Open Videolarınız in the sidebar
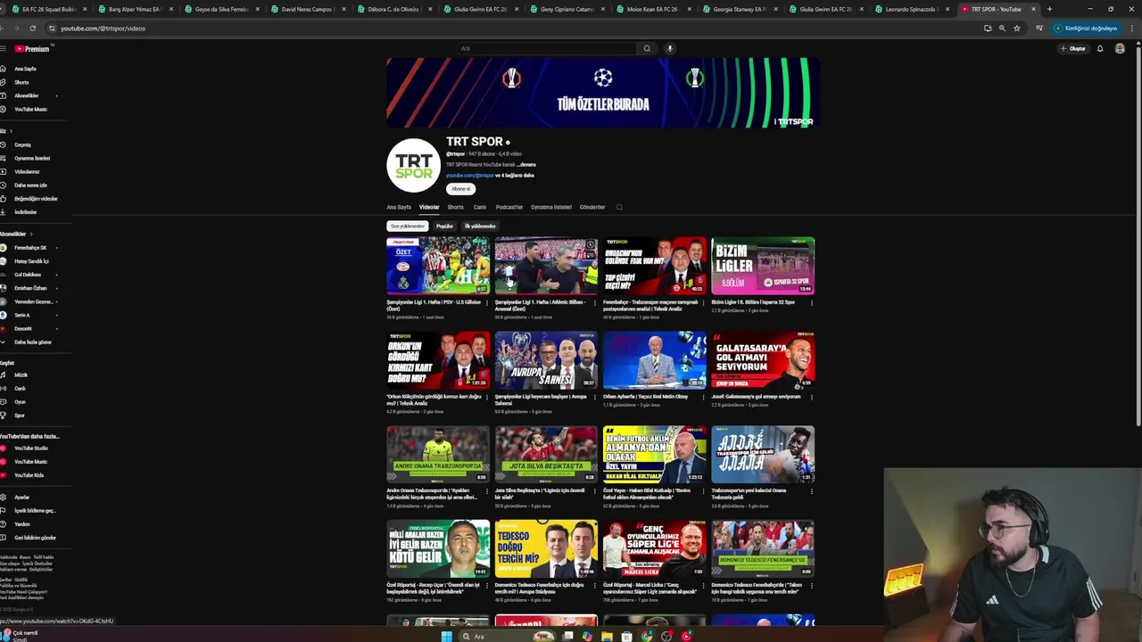The image size is (1142, 642). point(27,171)
